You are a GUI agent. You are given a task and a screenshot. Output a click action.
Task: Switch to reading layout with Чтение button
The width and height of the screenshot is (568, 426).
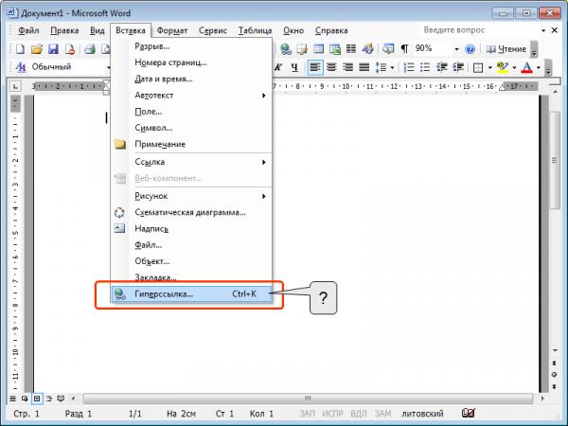click(x=506, y=49)
